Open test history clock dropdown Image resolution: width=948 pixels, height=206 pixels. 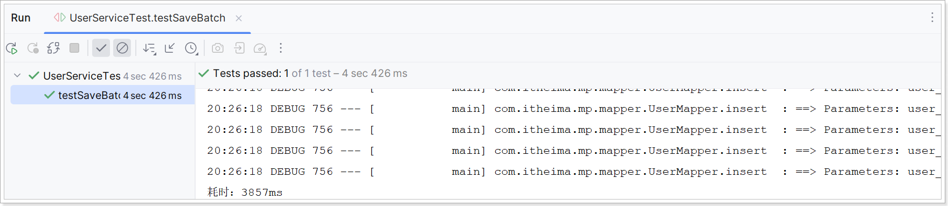191,48
